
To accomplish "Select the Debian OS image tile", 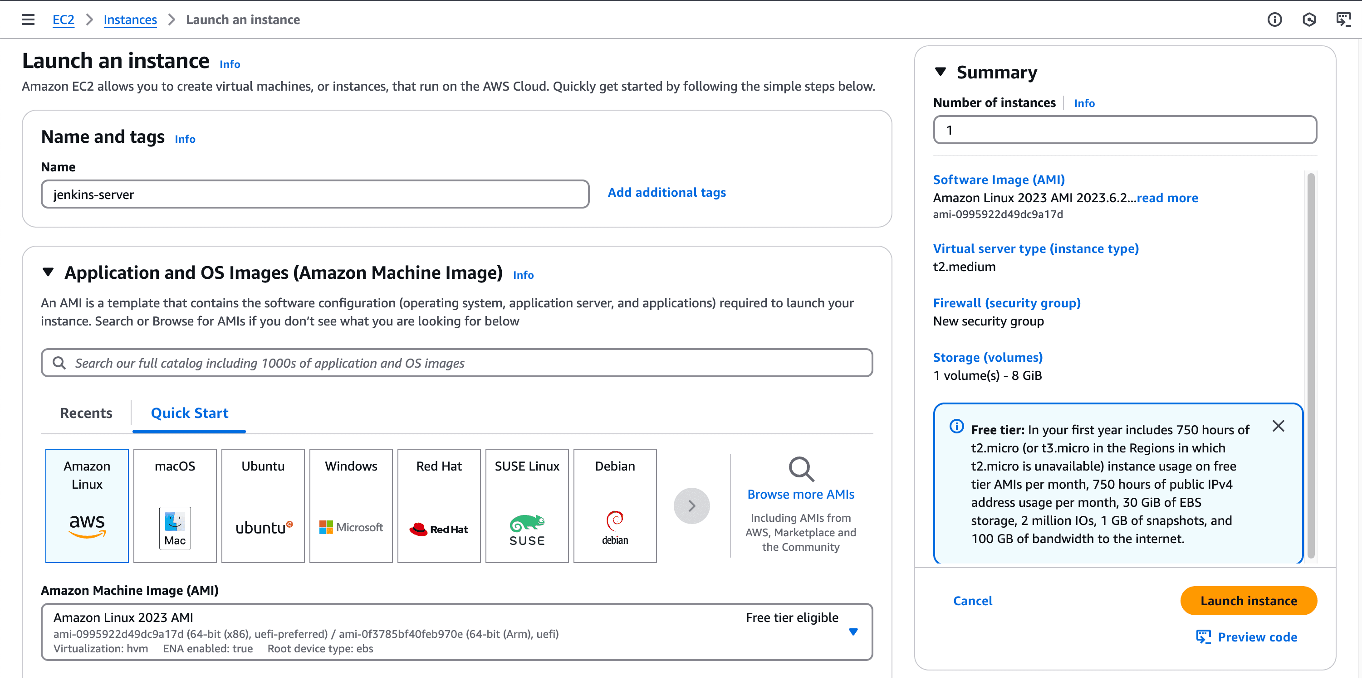I will [x=614, y=505].
